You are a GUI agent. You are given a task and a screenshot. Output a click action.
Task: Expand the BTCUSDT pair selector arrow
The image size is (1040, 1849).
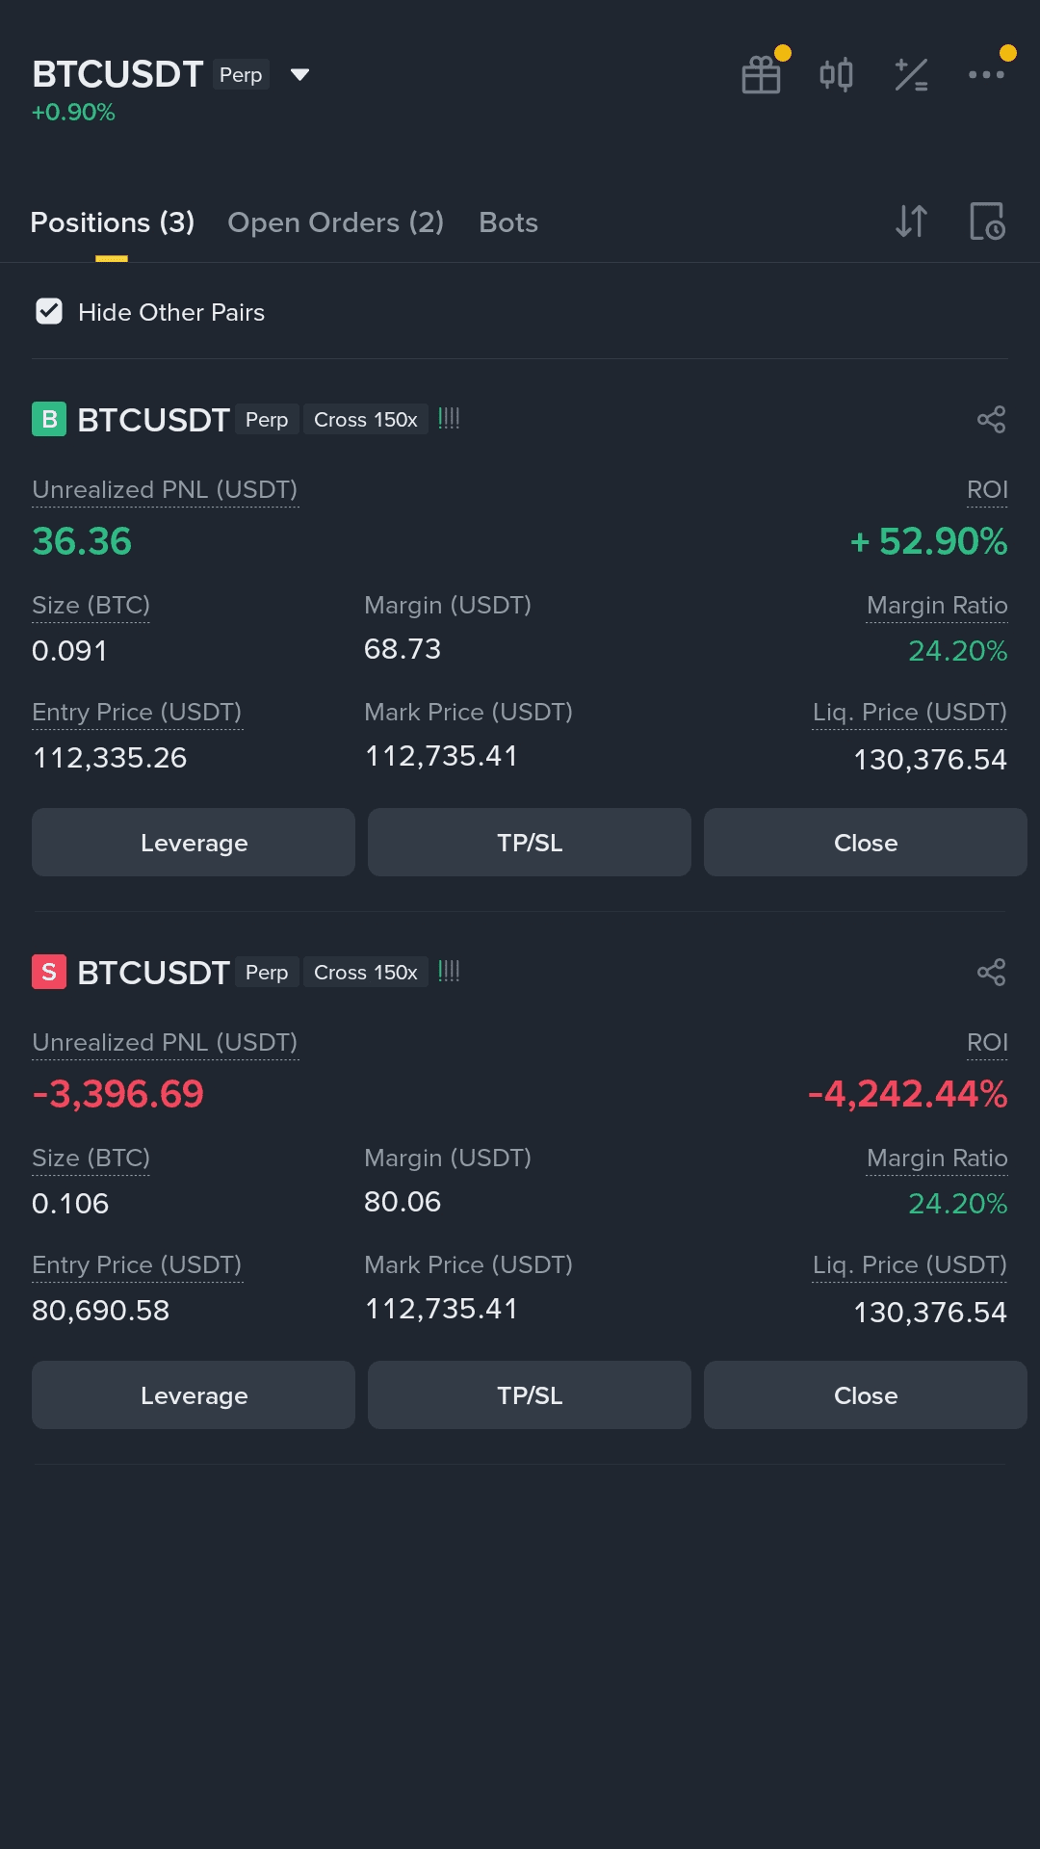click(299, 75)
